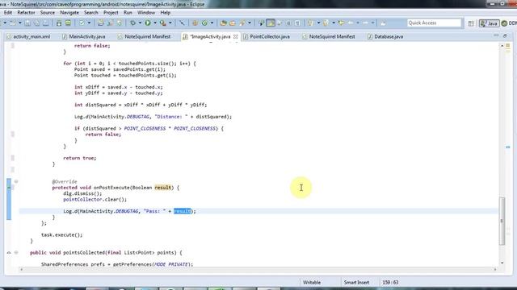Click the horizontal scrollbar right arrow
This screenshot has height=290, width=517.
495,269
